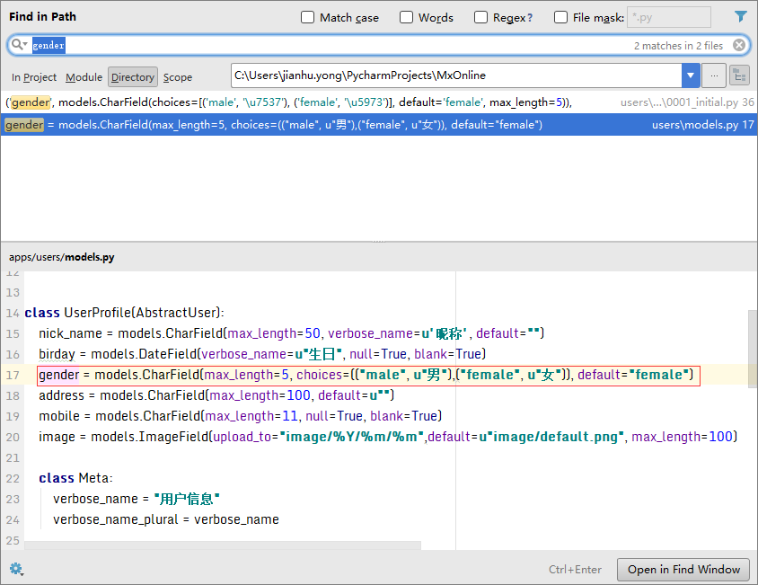Click the file mask input field
758x585 pixels.
(668, 18)
